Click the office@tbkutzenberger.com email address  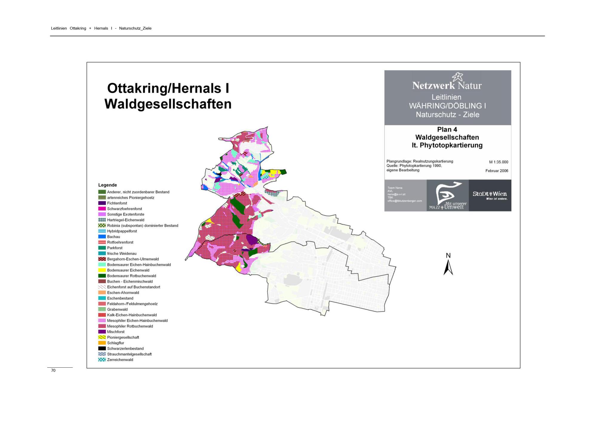404,201
